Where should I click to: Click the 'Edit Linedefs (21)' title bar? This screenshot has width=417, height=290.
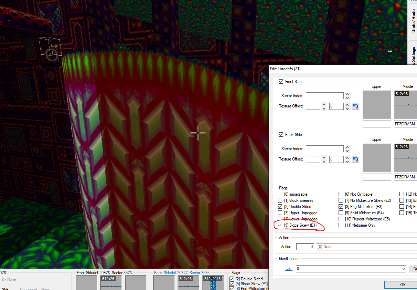(x=343, y=69)
